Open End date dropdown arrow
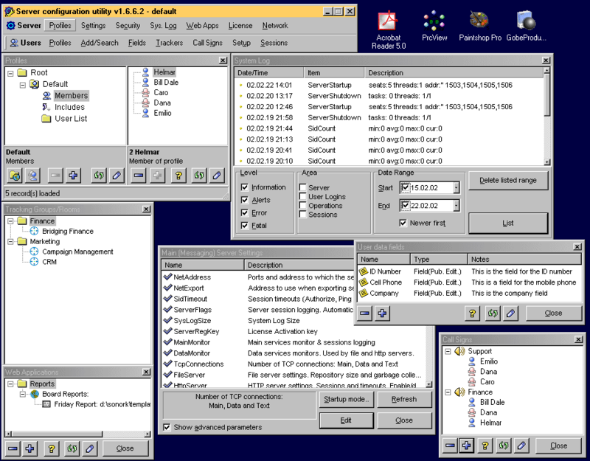590x461 pixels. coord(456,206)
